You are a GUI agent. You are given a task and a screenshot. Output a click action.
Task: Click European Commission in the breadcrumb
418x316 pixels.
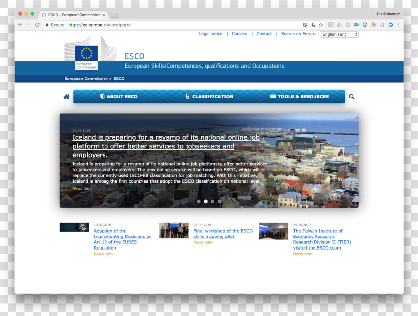86,79
